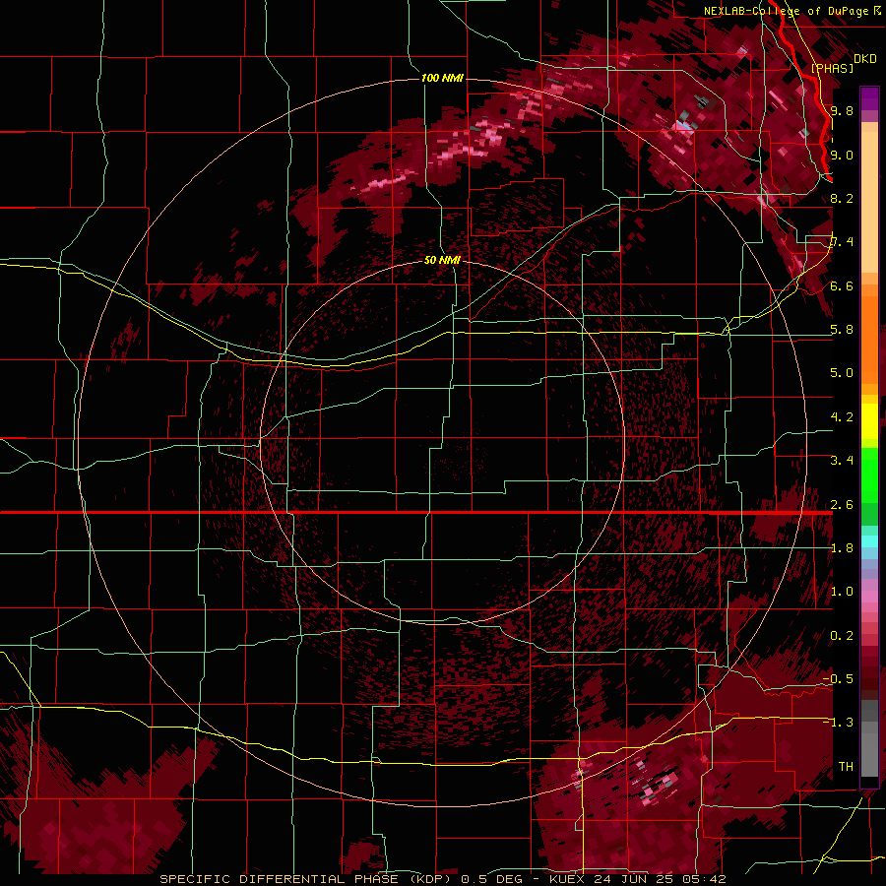Click the 0.2 value on the color scale
This screenshot has height=886, width=886.
point(842,636)
